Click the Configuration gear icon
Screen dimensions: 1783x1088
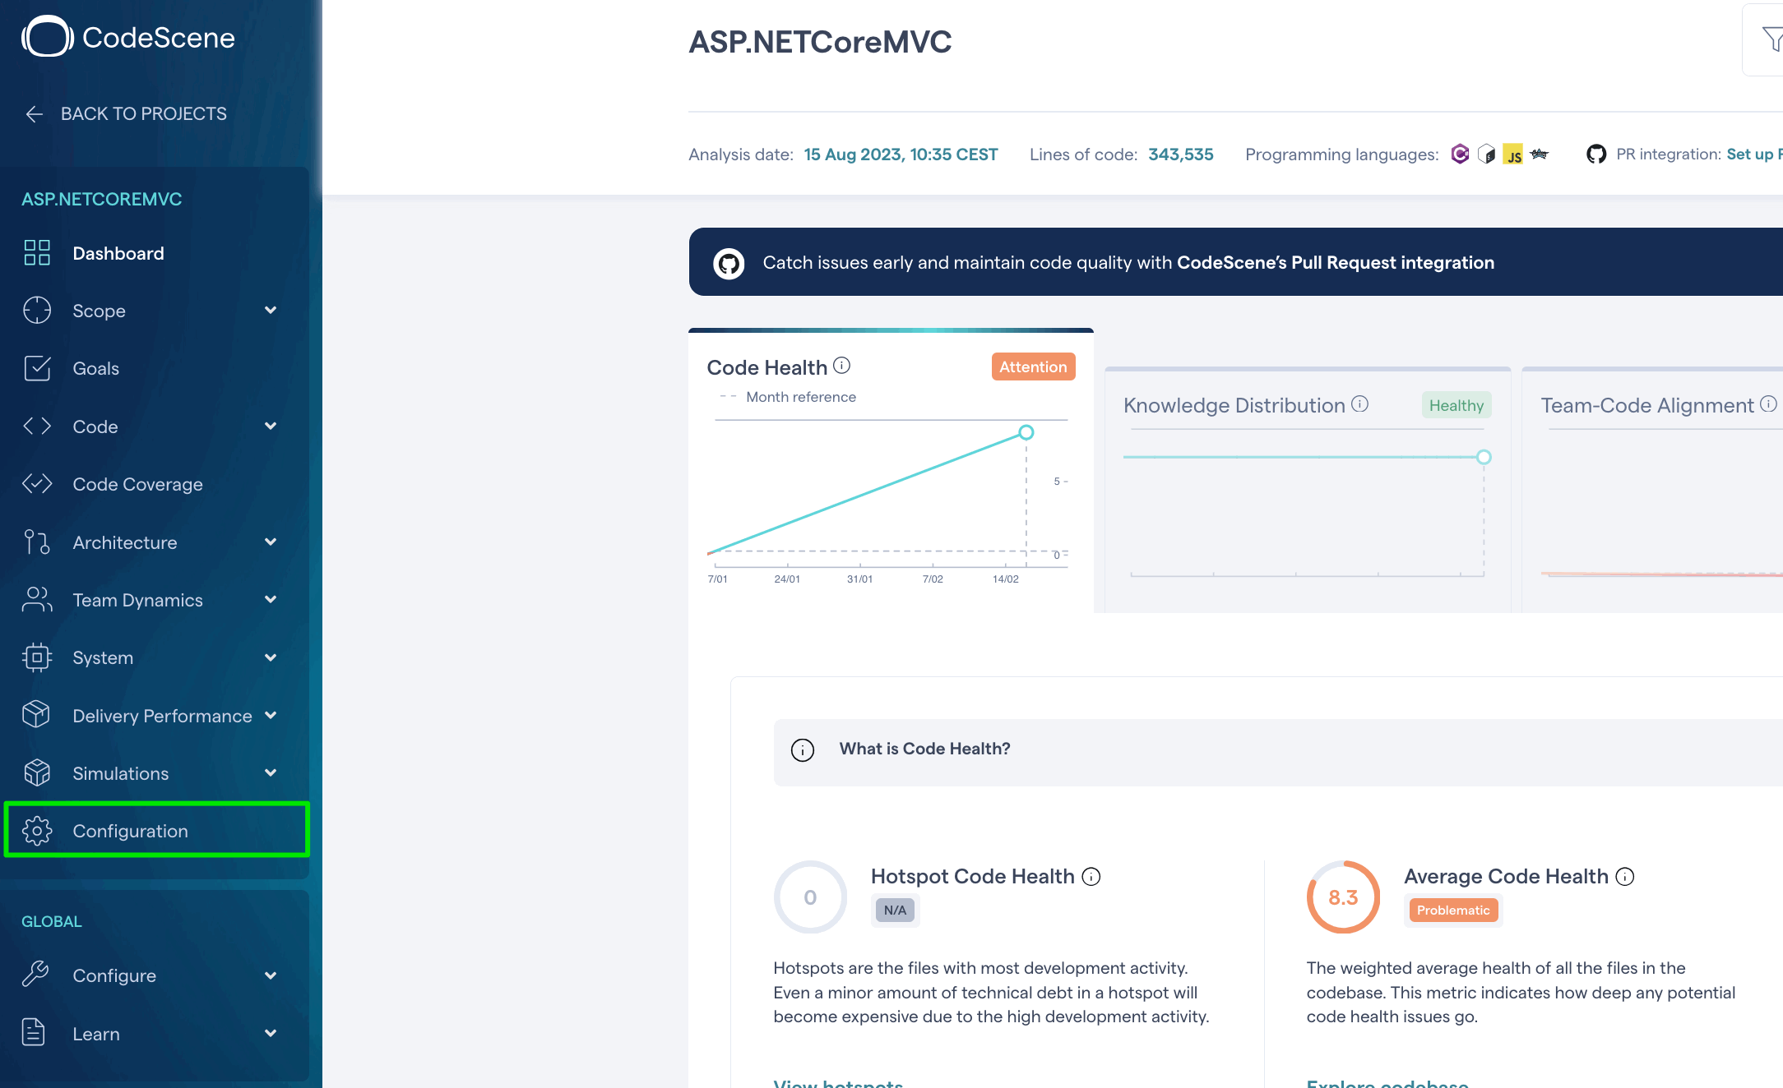(x=37, y=831)
